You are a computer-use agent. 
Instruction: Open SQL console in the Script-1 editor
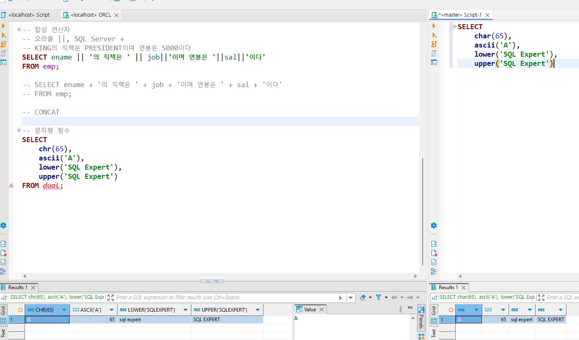(x=434, y=62)
